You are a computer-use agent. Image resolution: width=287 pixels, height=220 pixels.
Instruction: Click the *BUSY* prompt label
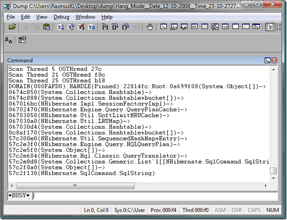pyautogui.click(x=19, y=195)
